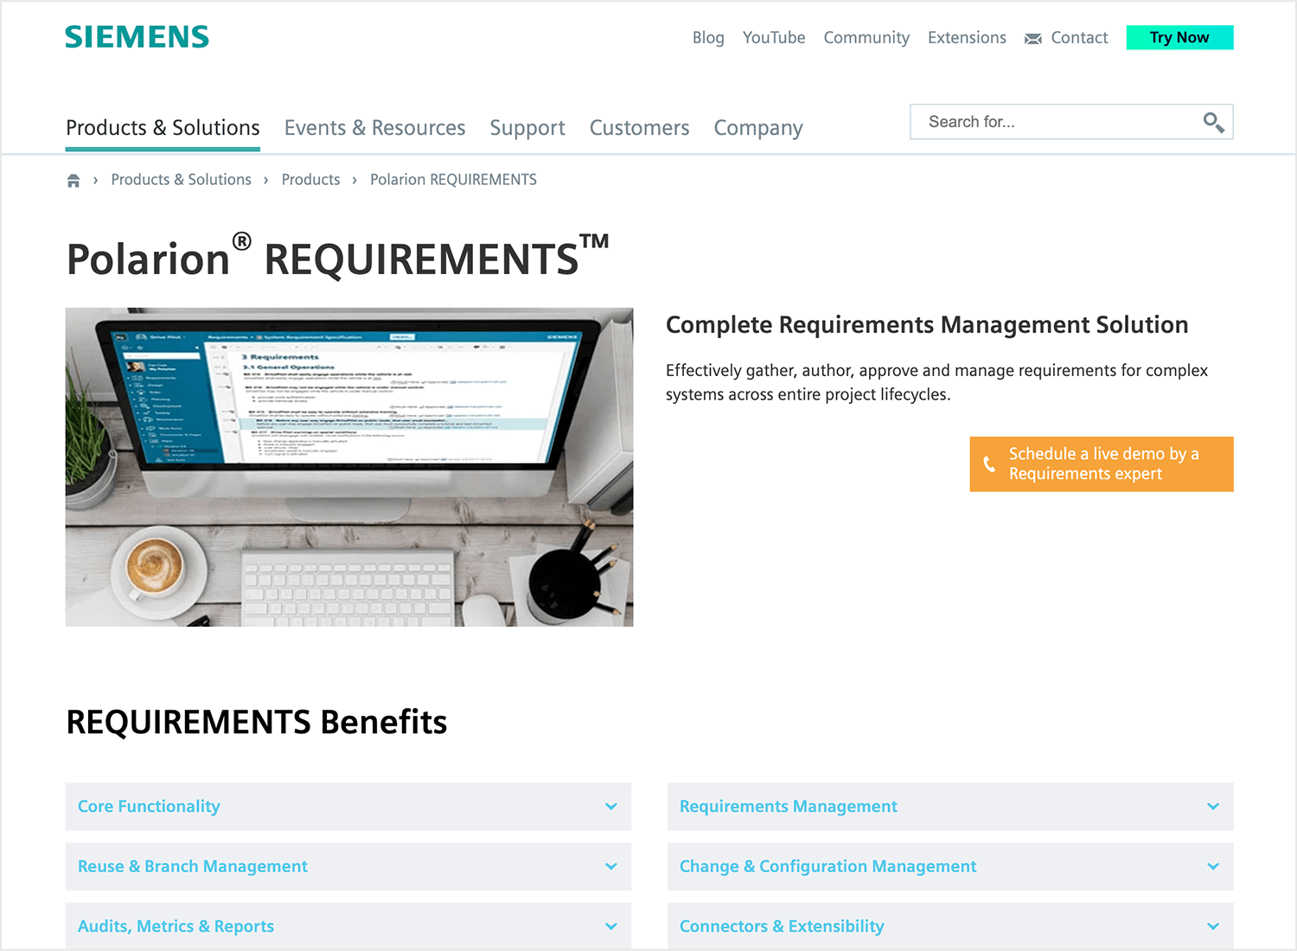Screen dimensions: 1297x951
Task: Open the Company menu
Action: pyautogui.click(x=758, y=128)
